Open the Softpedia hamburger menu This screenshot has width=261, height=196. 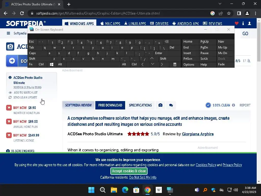[x=8, y=33]
